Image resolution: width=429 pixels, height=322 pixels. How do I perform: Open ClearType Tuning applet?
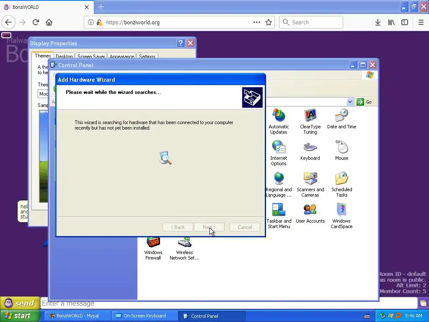pyautogui.click(x=310, y=121)
